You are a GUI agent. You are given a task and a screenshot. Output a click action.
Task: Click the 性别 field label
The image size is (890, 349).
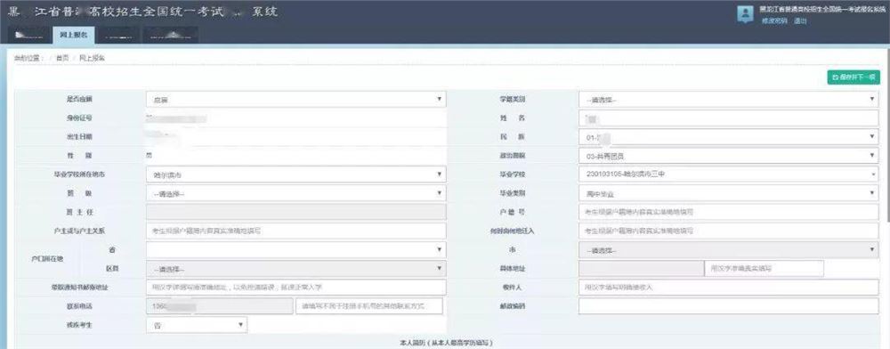pyautogui.click(x=79, y=156)
